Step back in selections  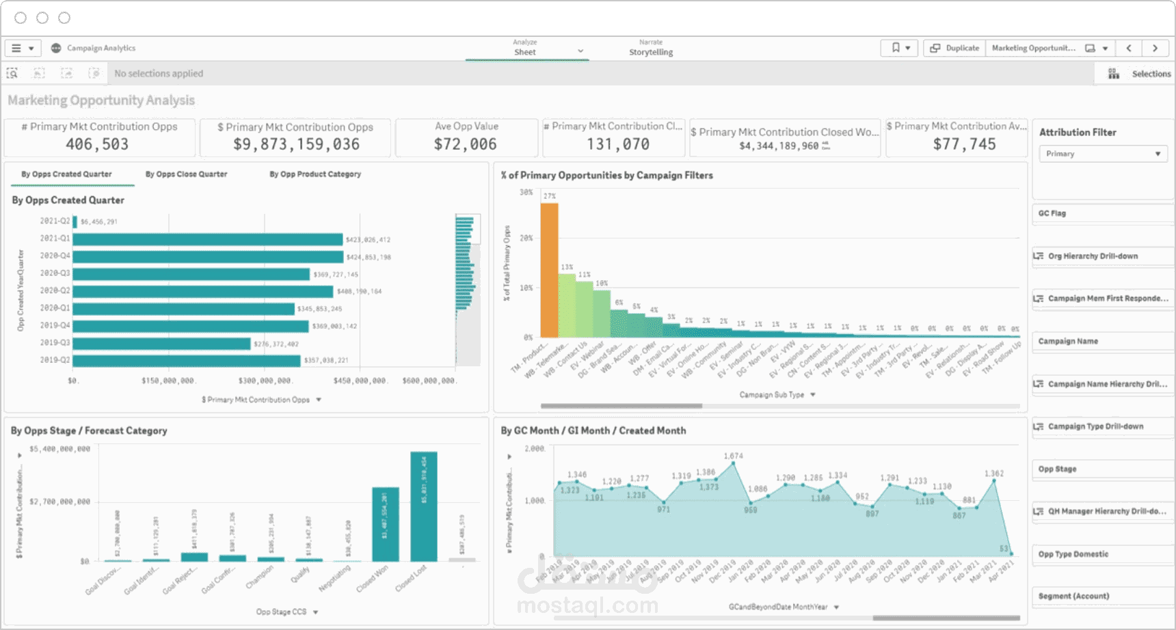[39, 73]
